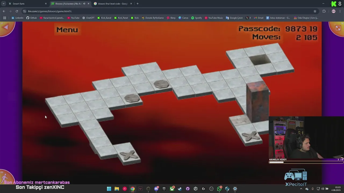Open the Blerp bookmark
This screenshot has width=344, height=193.
171,18
